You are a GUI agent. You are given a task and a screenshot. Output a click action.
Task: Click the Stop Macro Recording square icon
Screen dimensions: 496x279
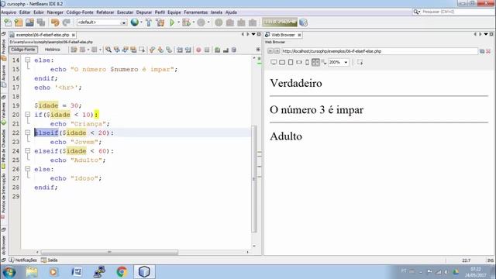(207, 50)
